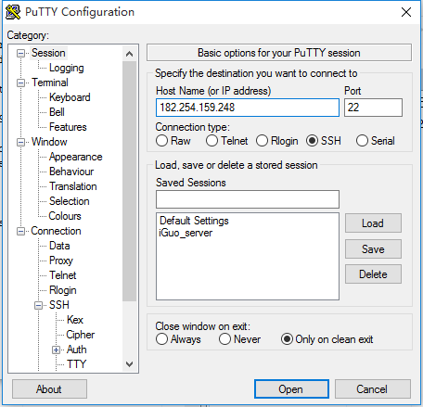
Task: Open the Rlogin category in tree
Action: (x=63, y=290)
